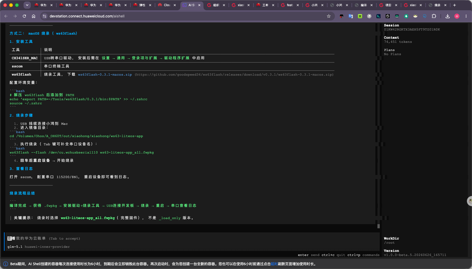Open the green checkered extension icon
This screenshot has width=472, height=269.
360,16
